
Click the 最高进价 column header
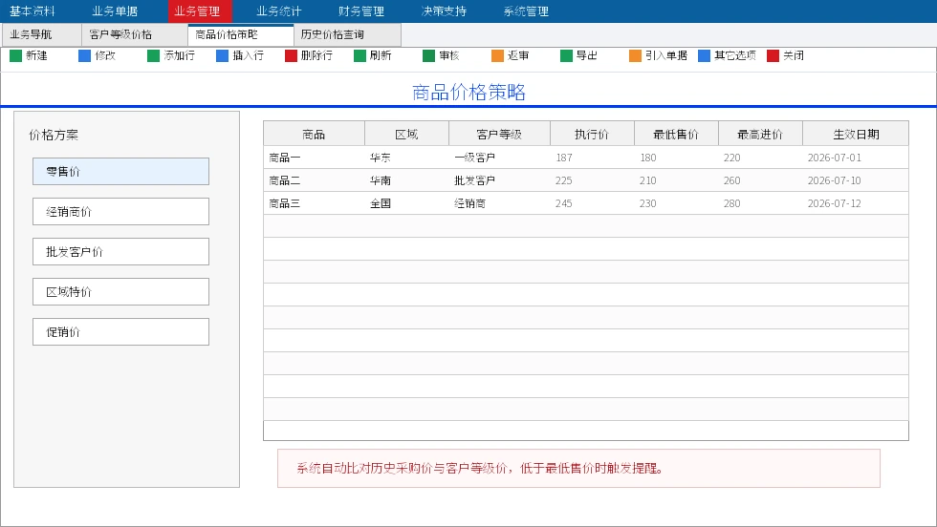(760, 134)
